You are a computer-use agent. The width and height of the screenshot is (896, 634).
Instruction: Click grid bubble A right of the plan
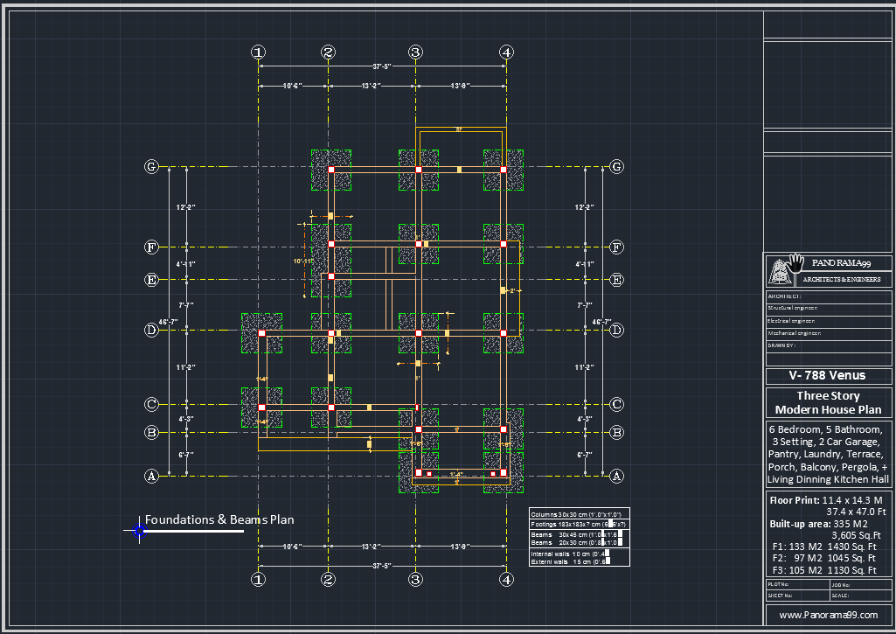(616, 476)
